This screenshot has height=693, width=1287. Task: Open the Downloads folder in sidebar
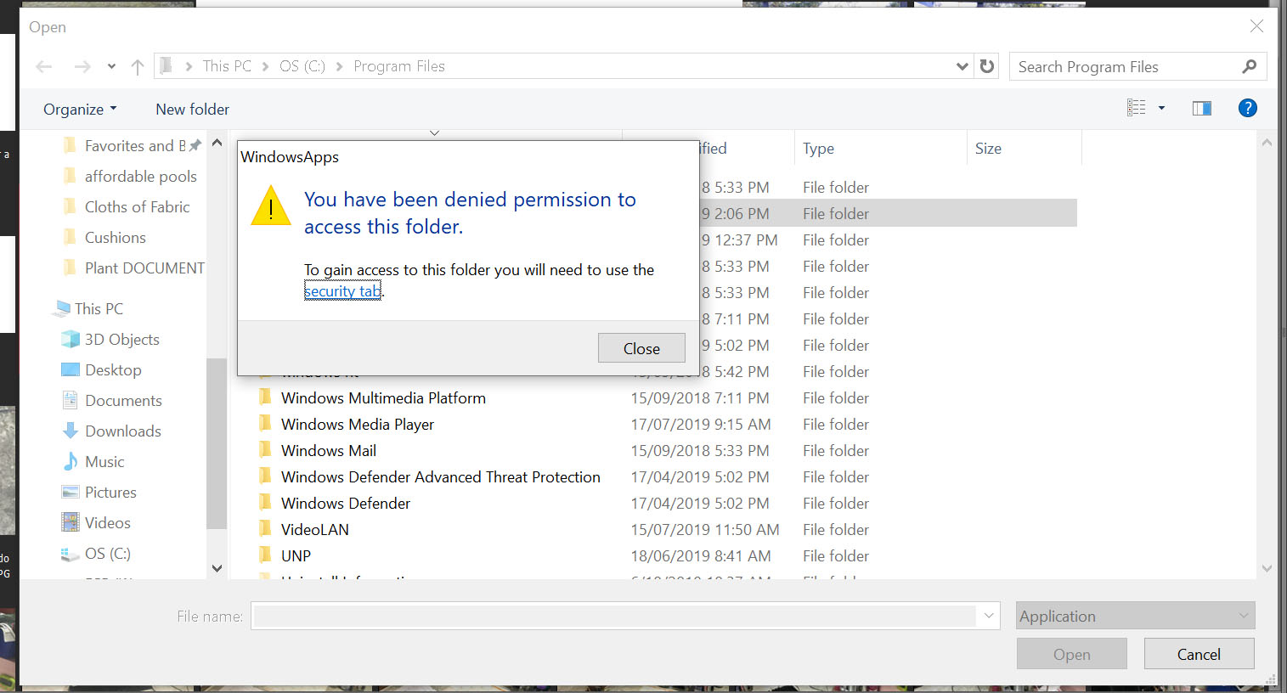(122, 431)
